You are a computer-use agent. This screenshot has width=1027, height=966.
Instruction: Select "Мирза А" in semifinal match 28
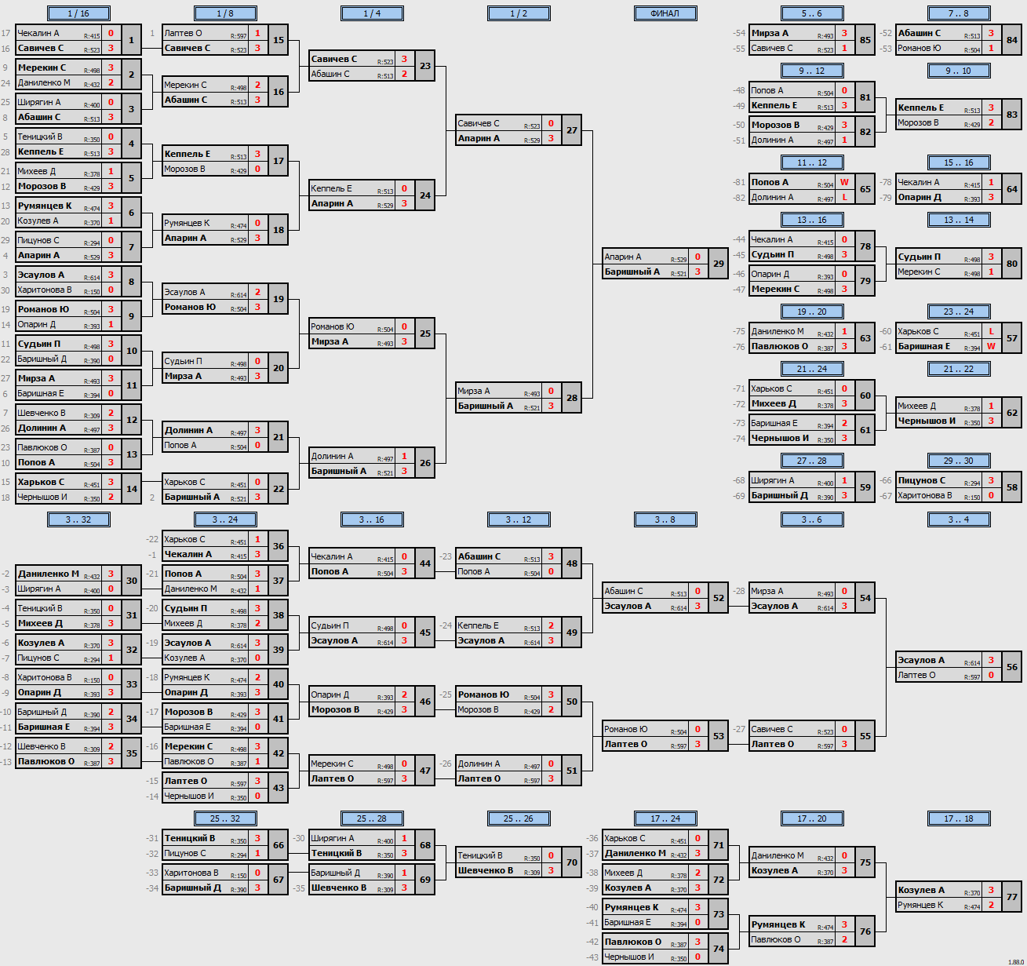tap(474, 391)
